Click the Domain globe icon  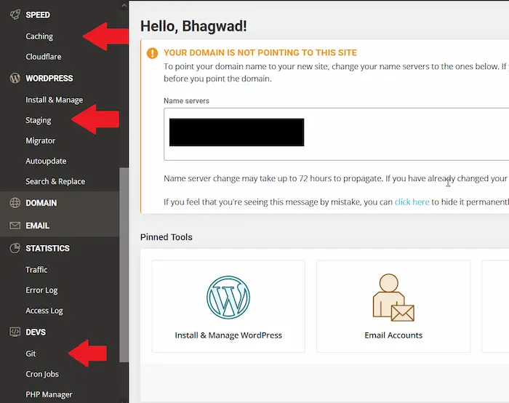(x=15, y=203)
